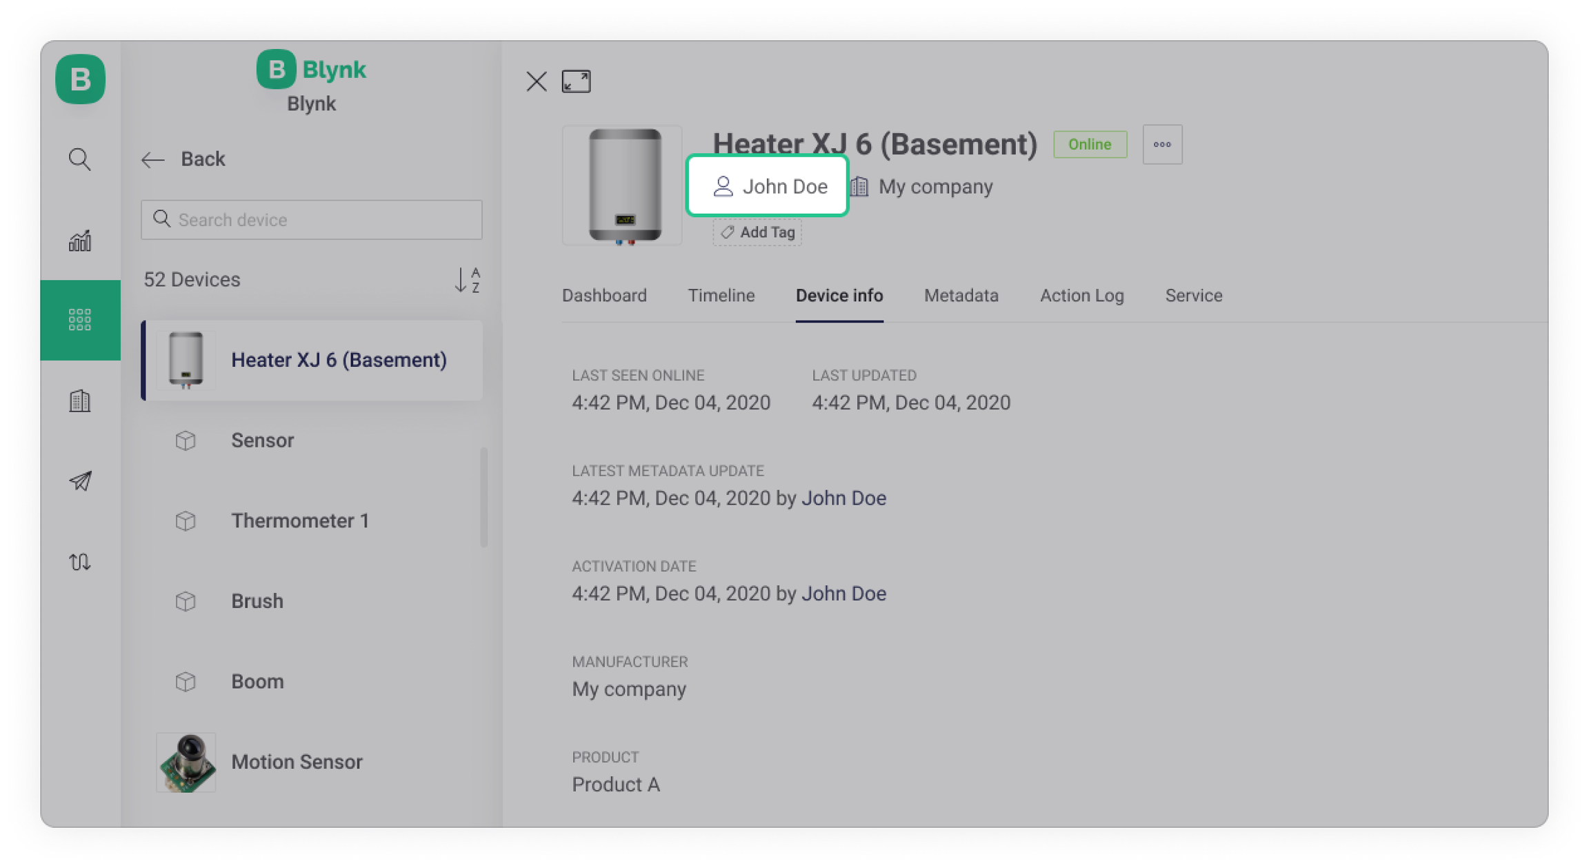Open the Metadata tab

tap(961, 296)
